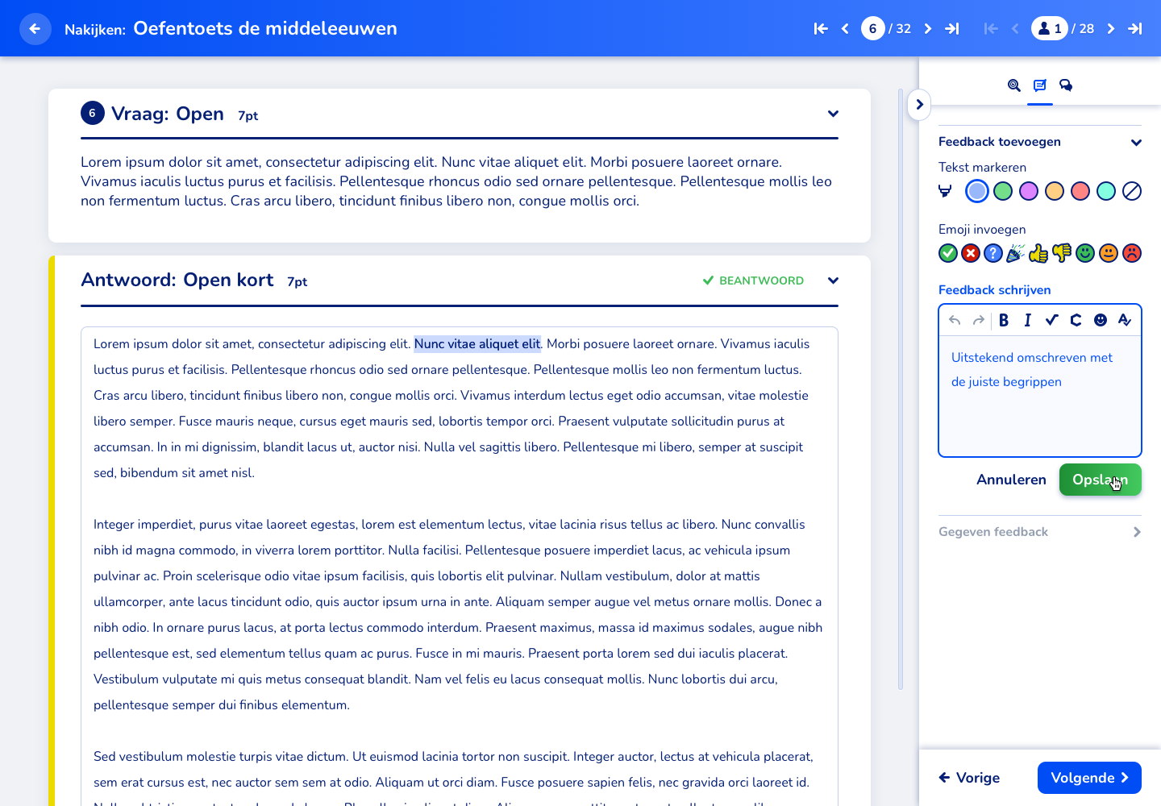Insert the thumbs up emoji

click(1038, 253)
